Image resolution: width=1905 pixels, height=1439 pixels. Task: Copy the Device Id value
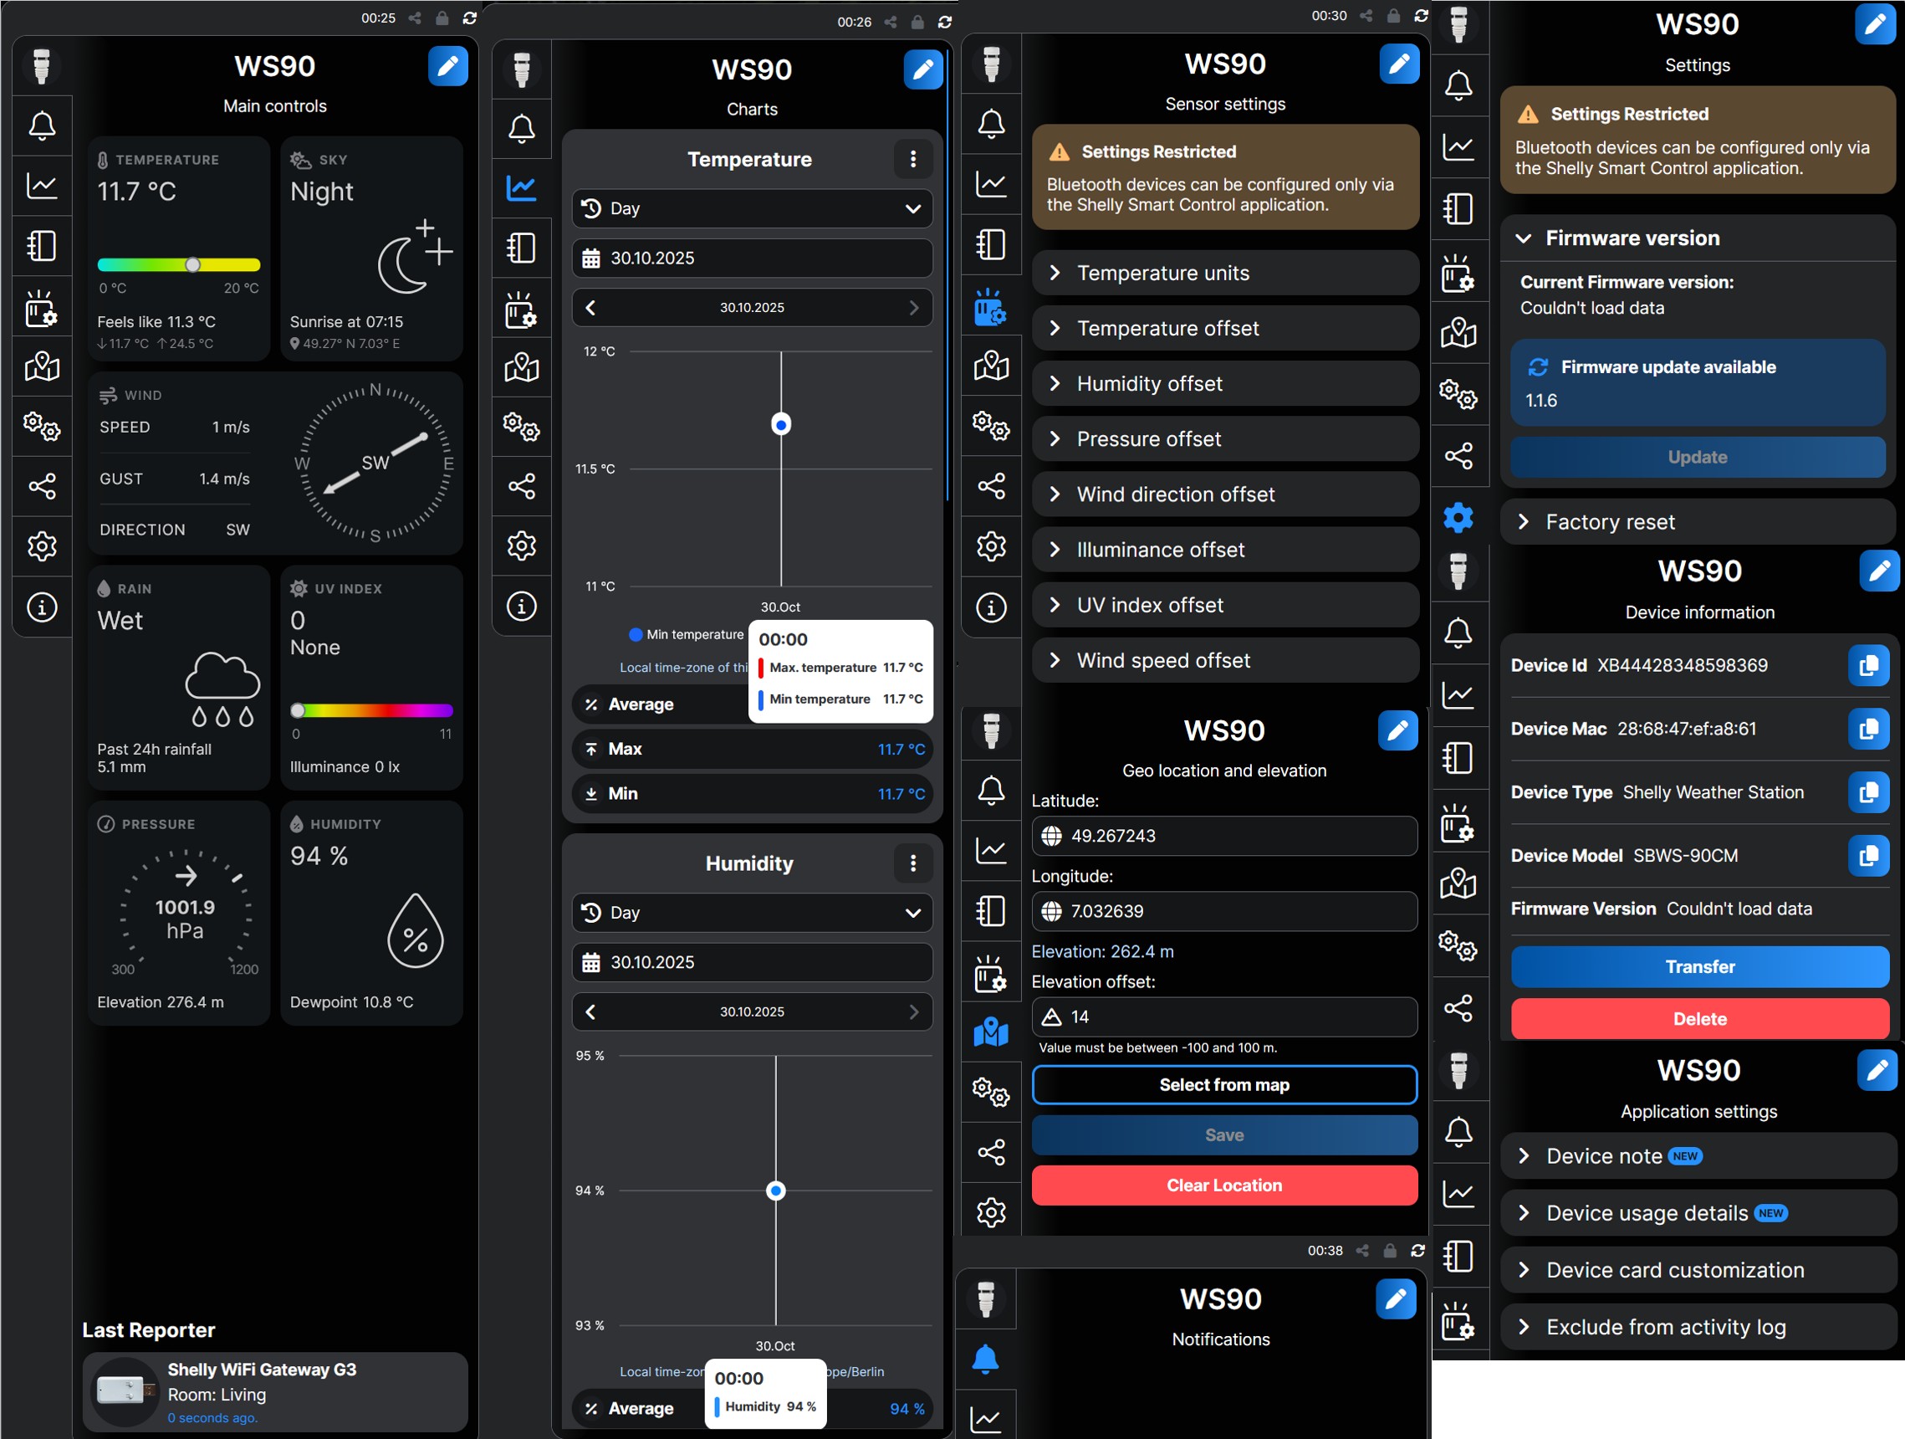pyautogui.click(x=1867, y=666)
